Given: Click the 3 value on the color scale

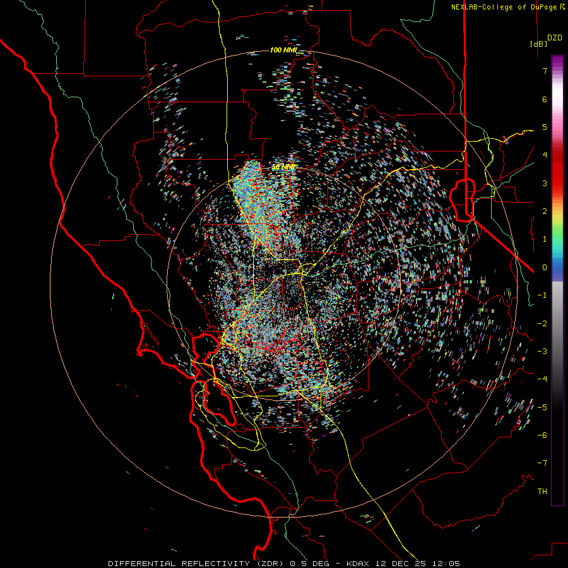Looking at the screenshot, I should point(545,183).
